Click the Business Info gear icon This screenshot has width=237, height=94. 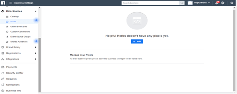coord(3,91)
